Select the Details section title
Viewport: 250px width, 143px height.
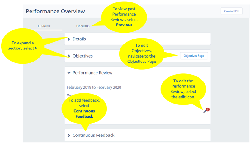coord(79,39)
